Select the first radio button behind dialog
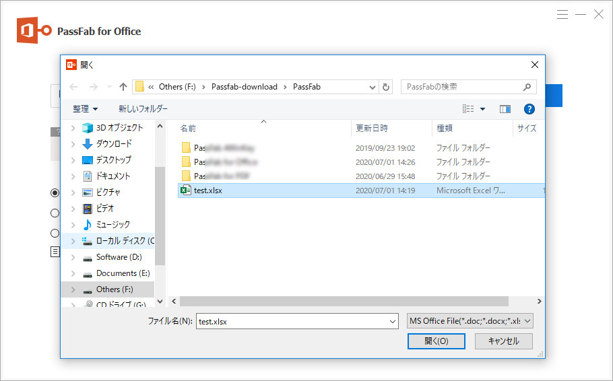This screenshot has height=381, width=613. pos(55,193)
